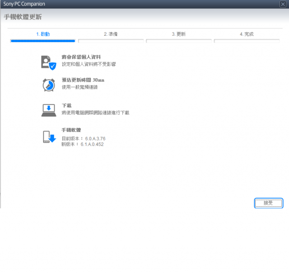This screenshot has height=273, width=289.
Task: Click the text 設定和個人資料將不受影響
Action: (89, 64)
